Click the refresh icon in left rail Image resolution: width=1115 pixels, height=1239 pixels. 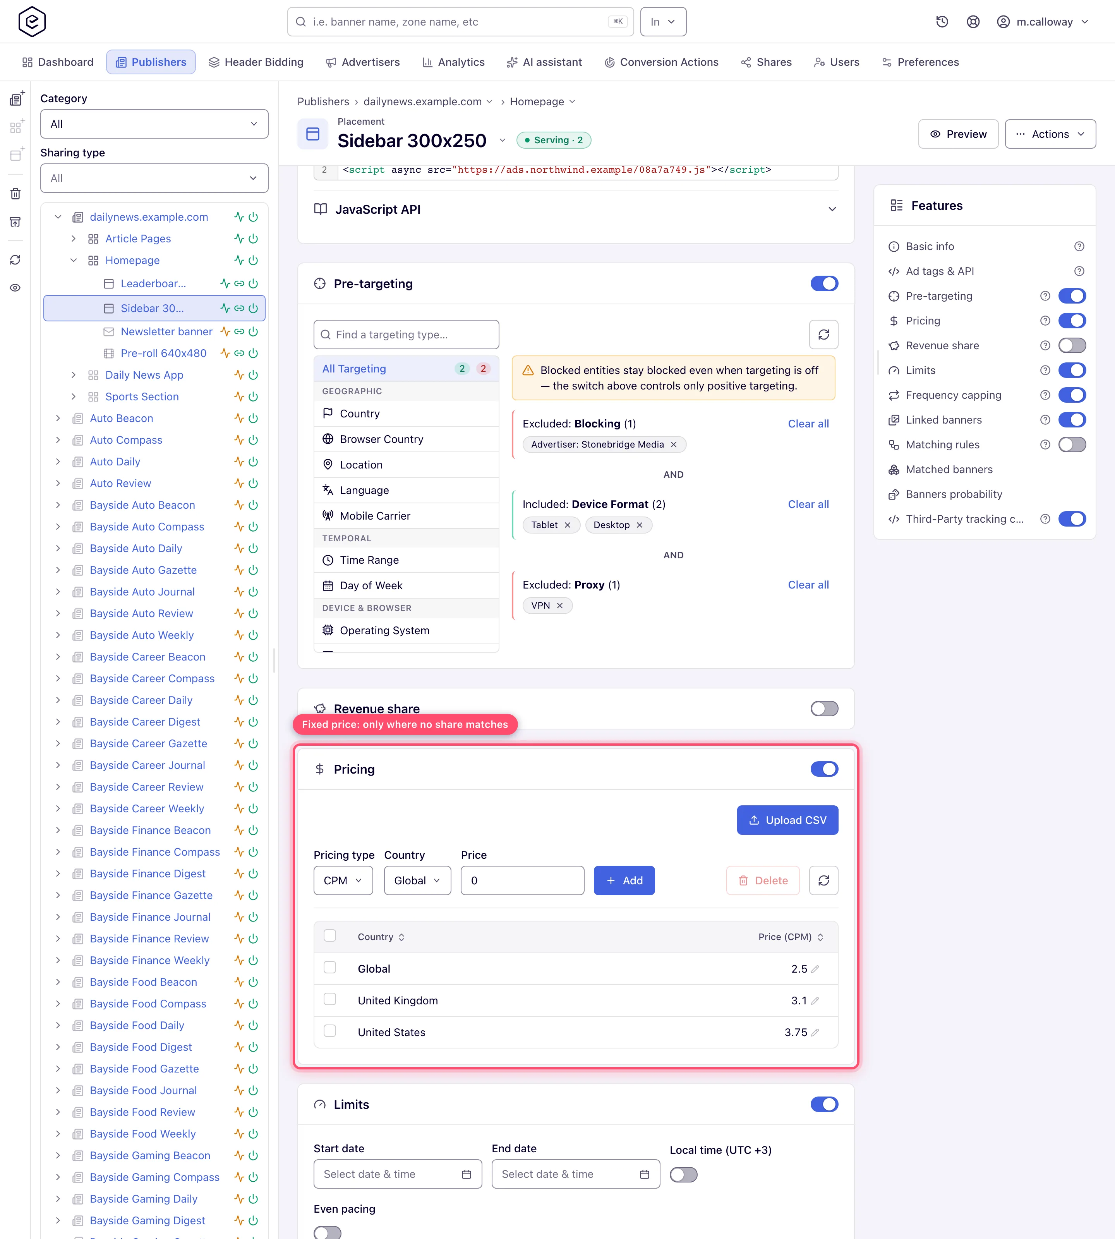[15, 260]
